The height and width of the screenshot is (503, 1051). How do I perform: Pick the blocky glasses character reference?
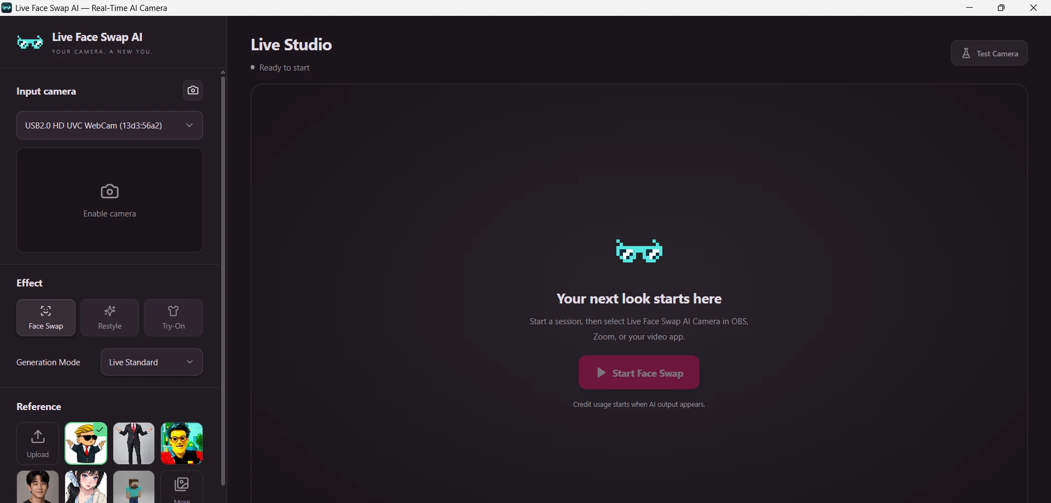[182, 443]
